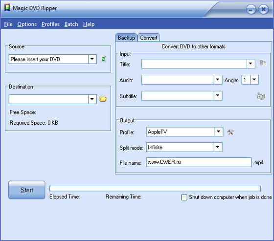
Task: Click the File name input field
Action: 199,162
